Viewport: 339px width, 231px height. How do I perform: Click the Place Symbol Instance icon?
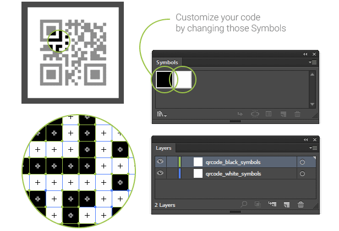240,114
